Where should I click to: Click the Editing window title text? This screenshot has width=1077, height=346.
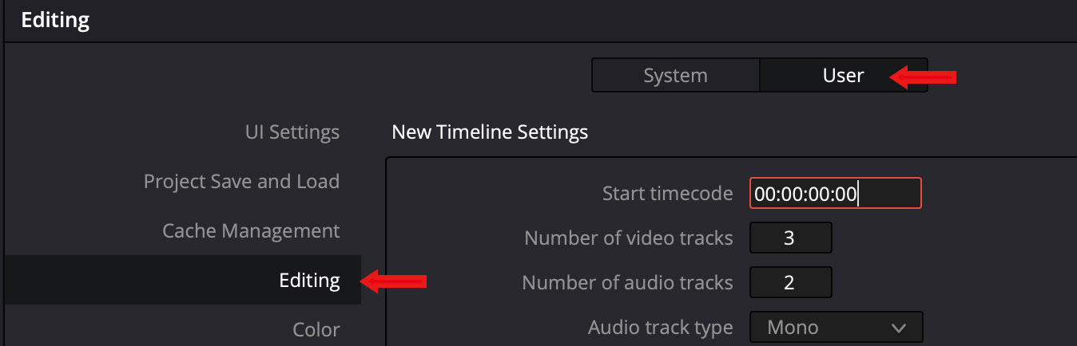click(55, 20)
